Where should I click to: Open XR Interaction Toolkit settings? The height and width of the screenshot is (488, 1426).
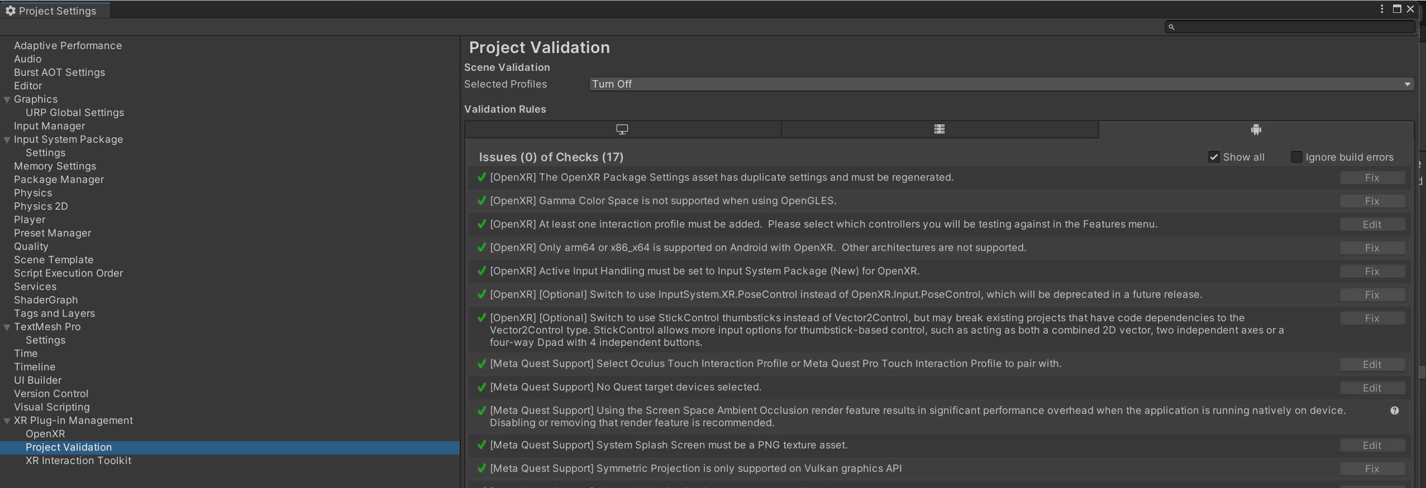pyautogui.click(x=78, y=461)
